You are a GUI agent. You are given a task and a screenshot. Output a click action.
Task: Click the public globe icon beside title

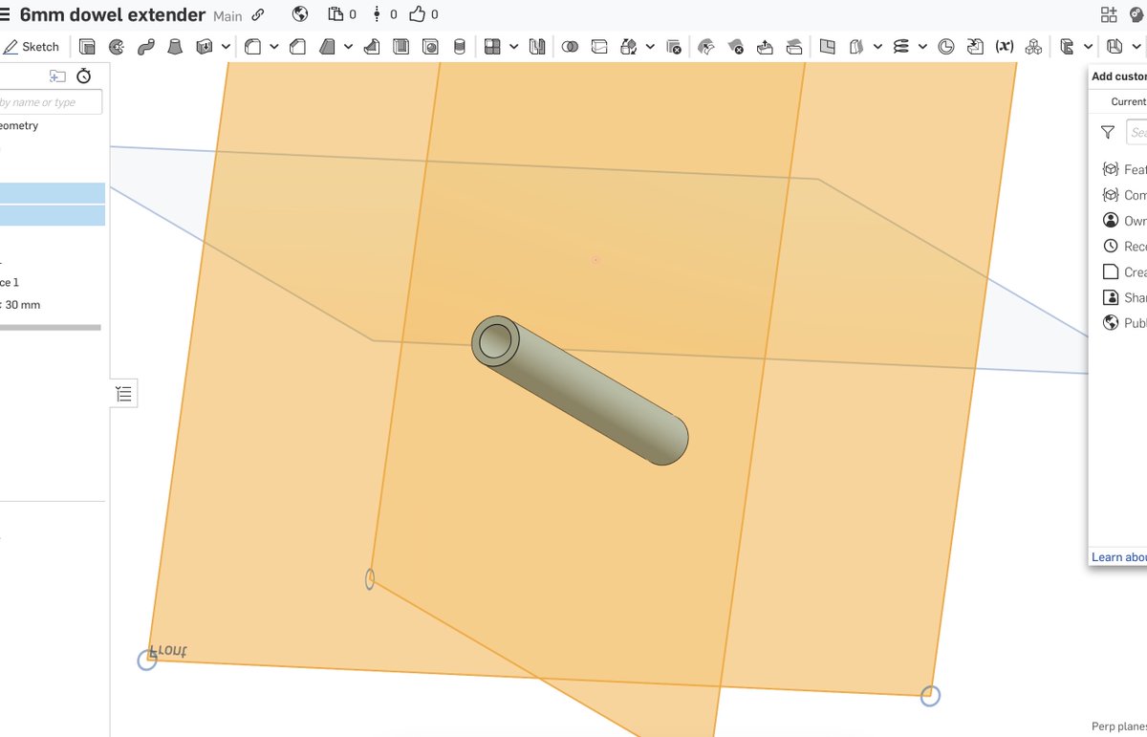(300, 14)
